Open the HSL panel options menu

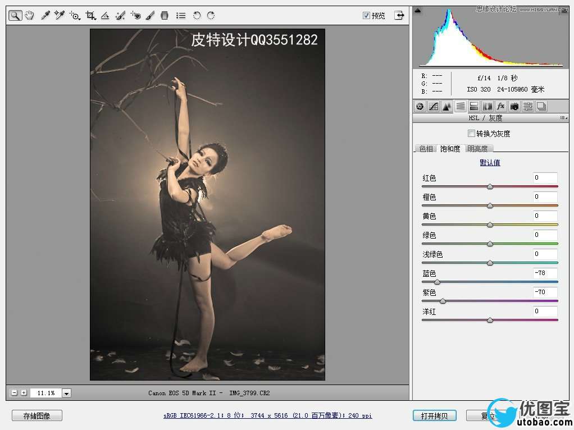click(563, 118)
